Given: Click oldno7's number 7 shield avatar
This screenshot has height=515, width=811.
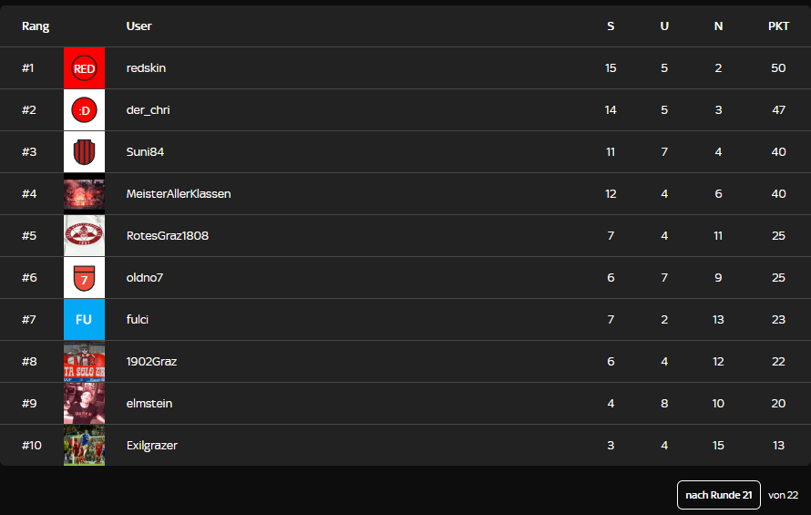Looking at the screenshot, I should pyautogui.click(x=84, y=278).
